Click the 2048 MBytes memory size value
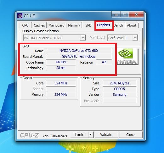This screenshot has width=164, height=153. click(x=120, y=83)
